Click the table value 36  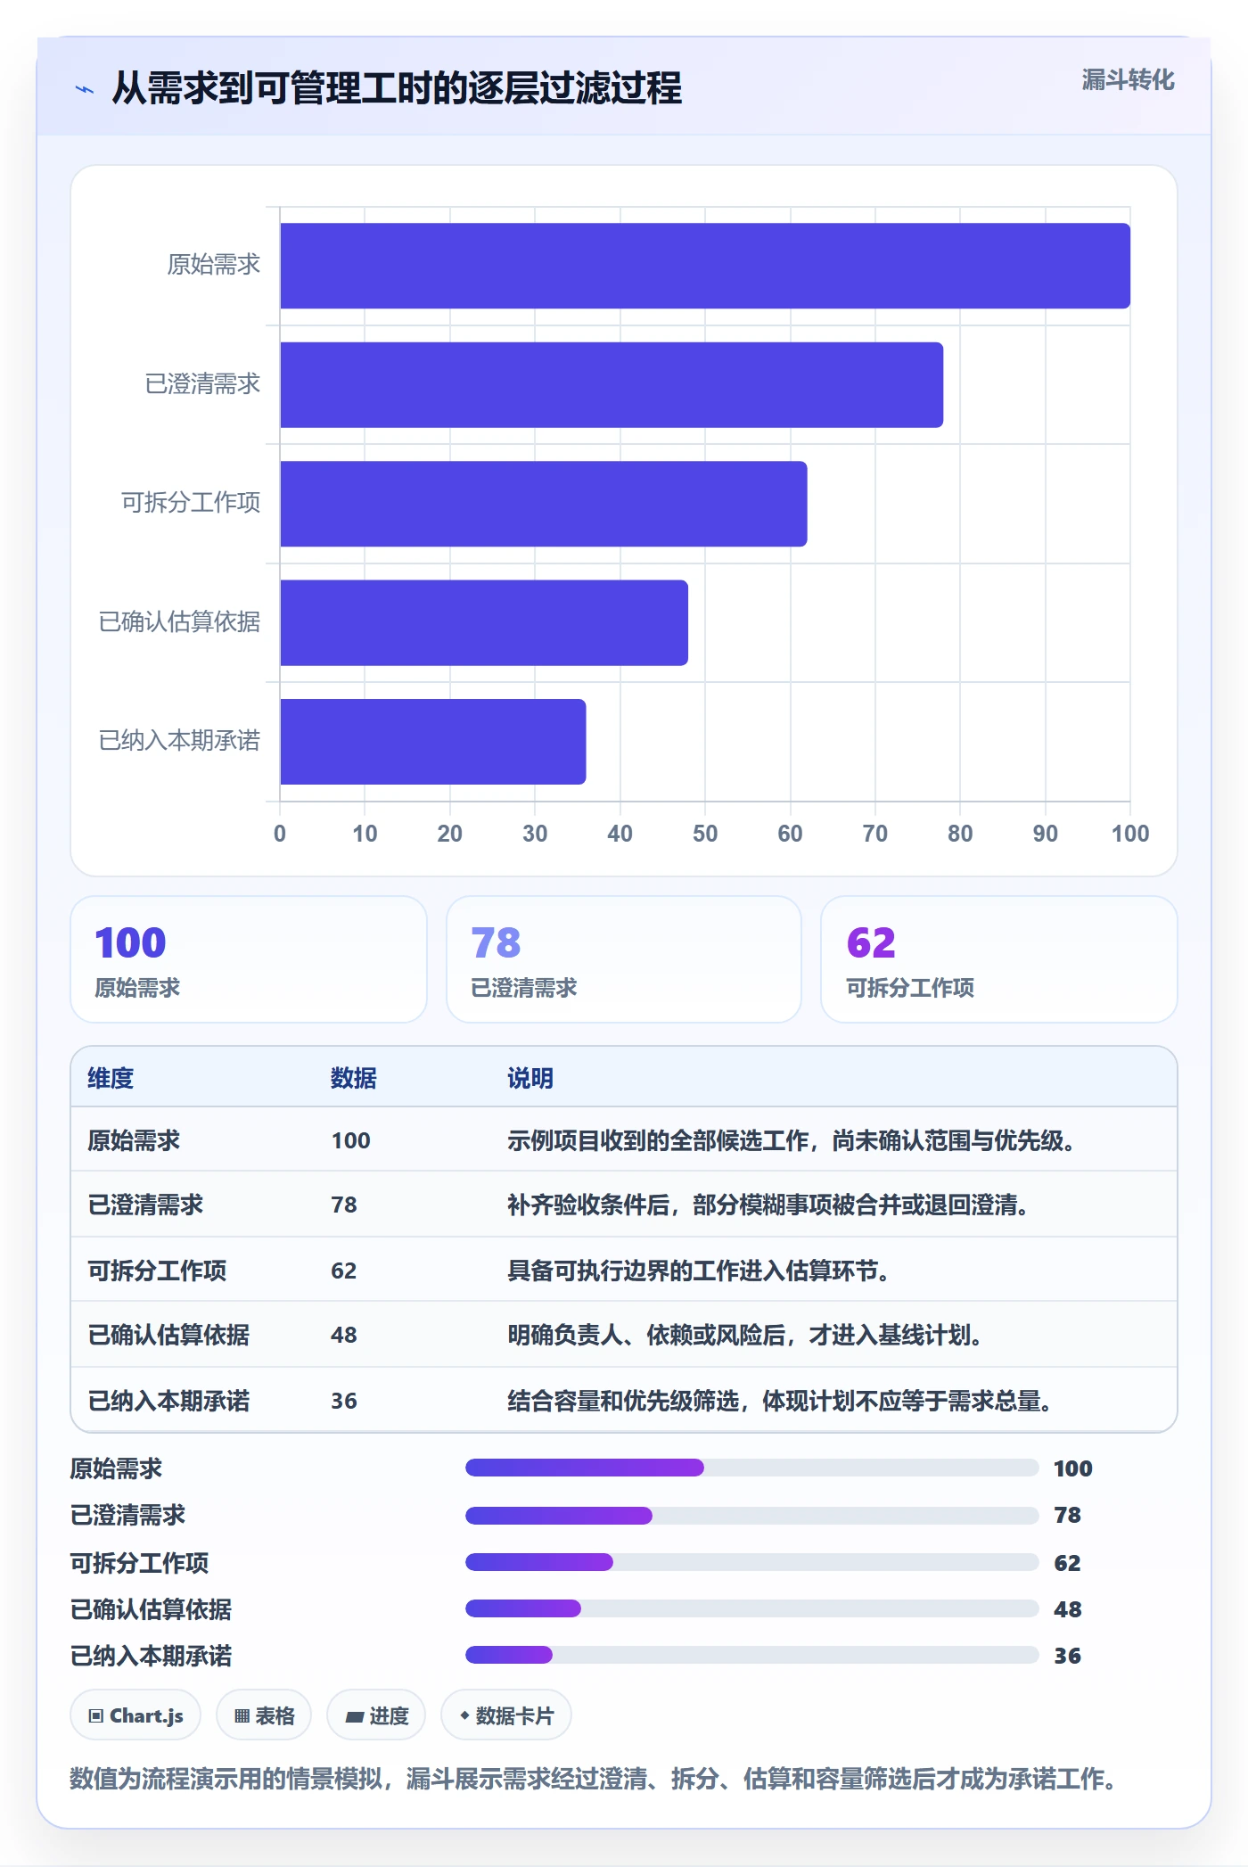coord(344,1401)
